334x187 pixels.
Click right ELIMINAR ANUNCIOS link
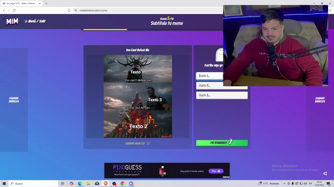pyautogui.click(x=320, y=100)
